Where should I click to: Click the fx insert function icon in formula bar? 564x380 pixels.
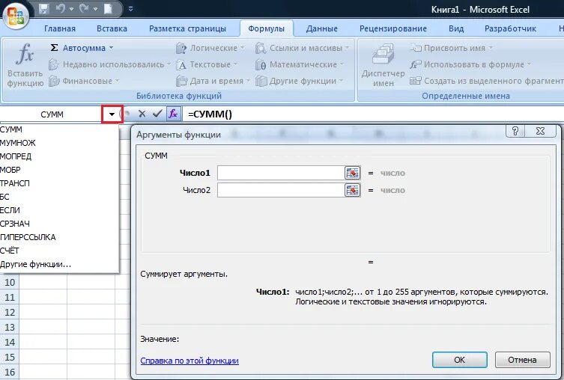173,114
